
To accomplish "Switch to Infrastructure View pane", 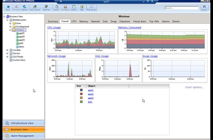I will pos(24,123).
